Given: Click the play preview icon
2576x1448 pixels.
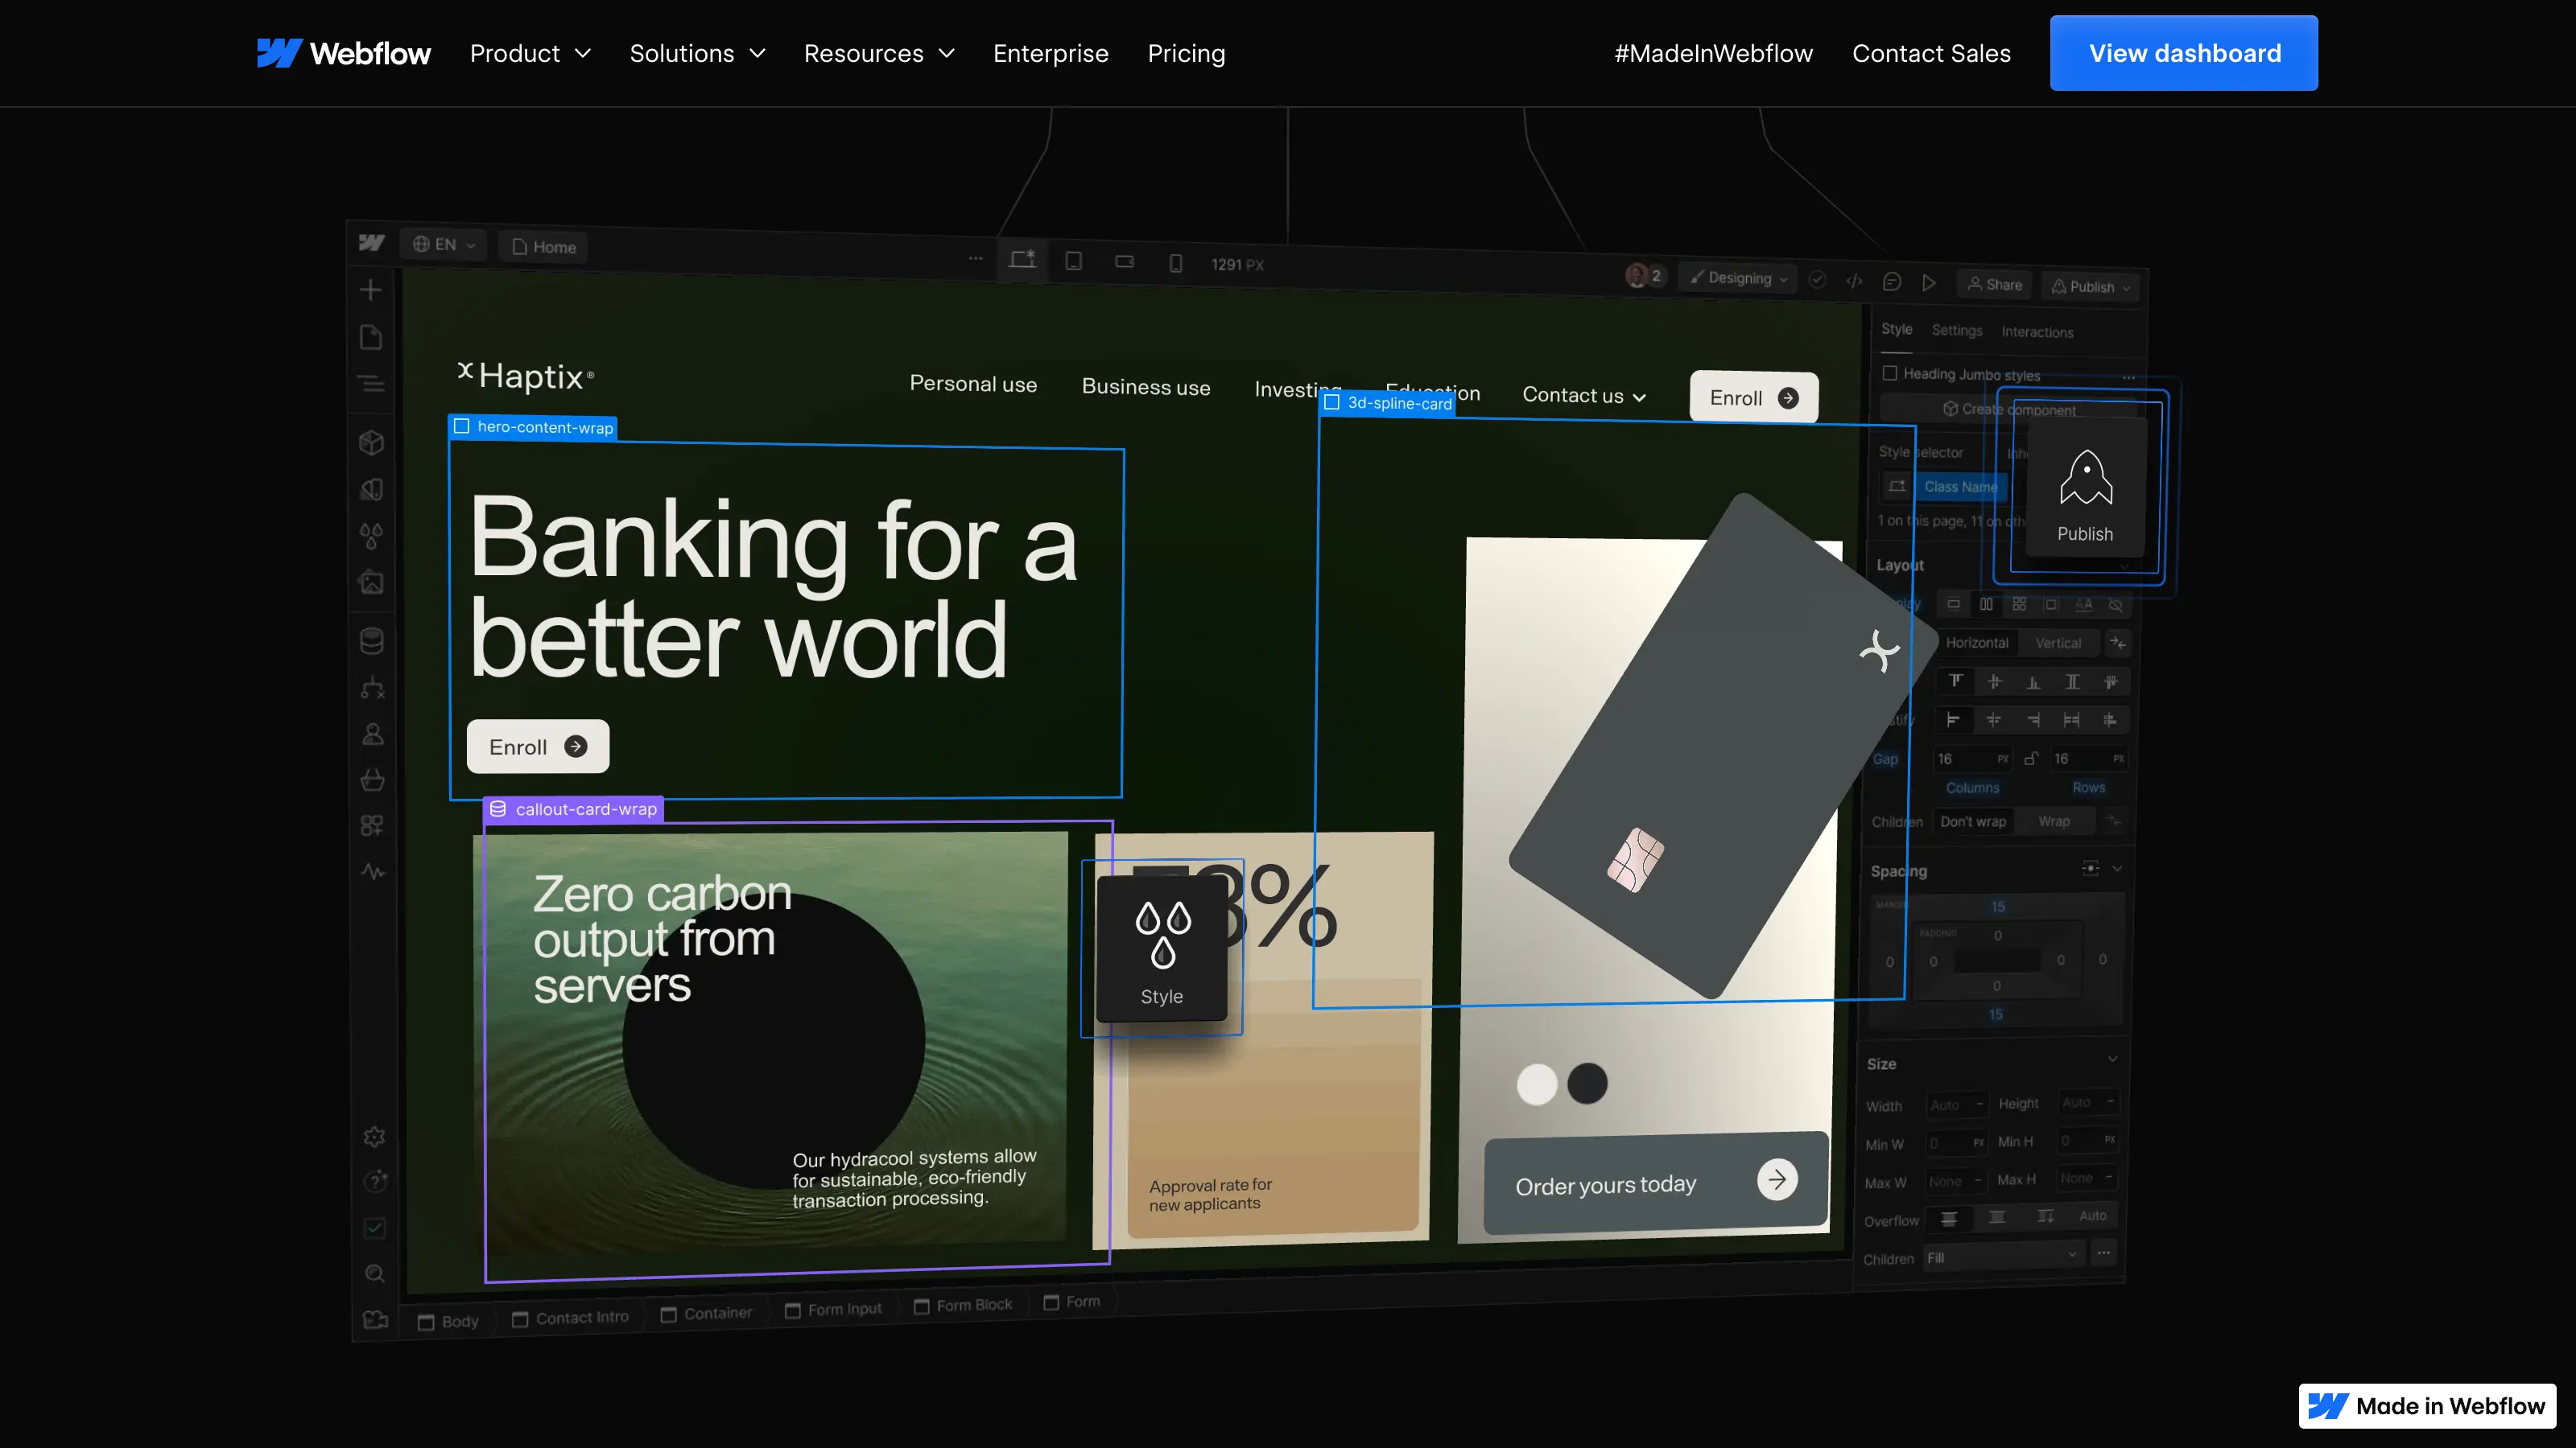Looking at the screenshot, I should click(1929, 283).
